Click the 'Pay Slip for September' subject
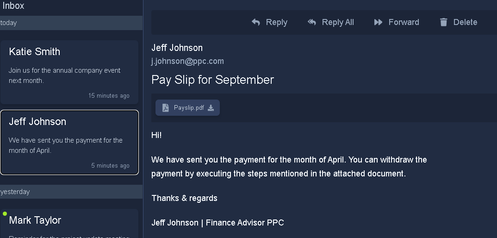497x238 pixels. click(212, 80)
